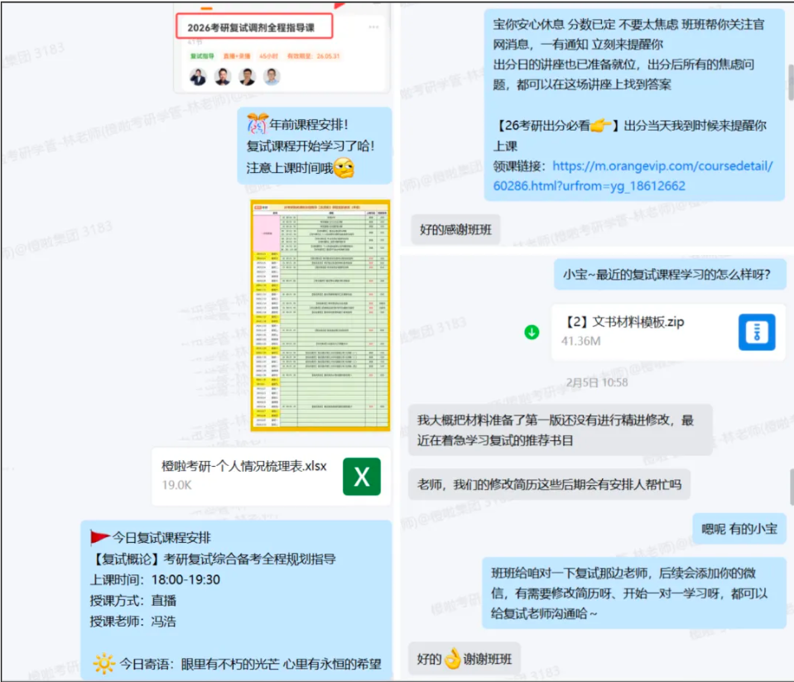Click the third teacher avatar on course card

pyautogui.click(x=247, y=77)
